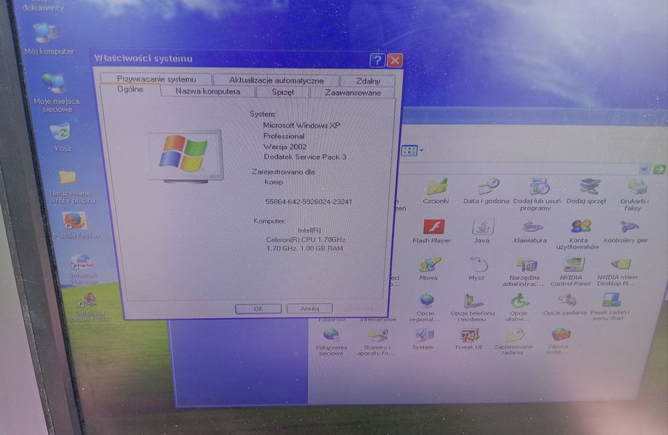Screen dimensions: 668x435
Task: Open the System control panel icon
Action: (423, 339)
